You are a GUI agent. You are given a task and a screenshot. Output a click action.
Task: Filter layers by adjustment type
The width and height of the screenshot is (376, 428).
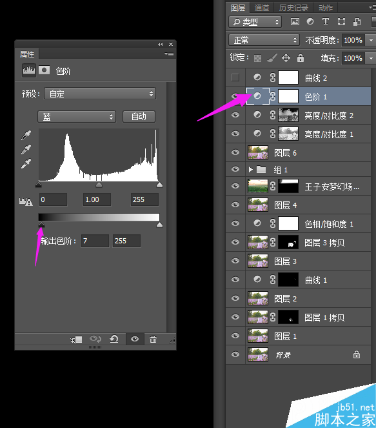click(x=310, y=21)
